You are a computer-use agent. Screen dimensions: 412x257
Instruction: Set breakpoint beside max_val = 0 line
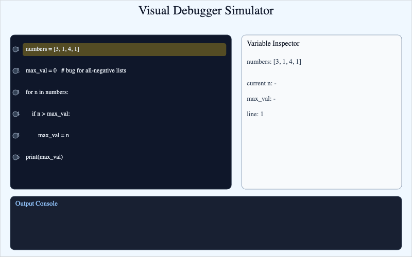click(15, 71)
